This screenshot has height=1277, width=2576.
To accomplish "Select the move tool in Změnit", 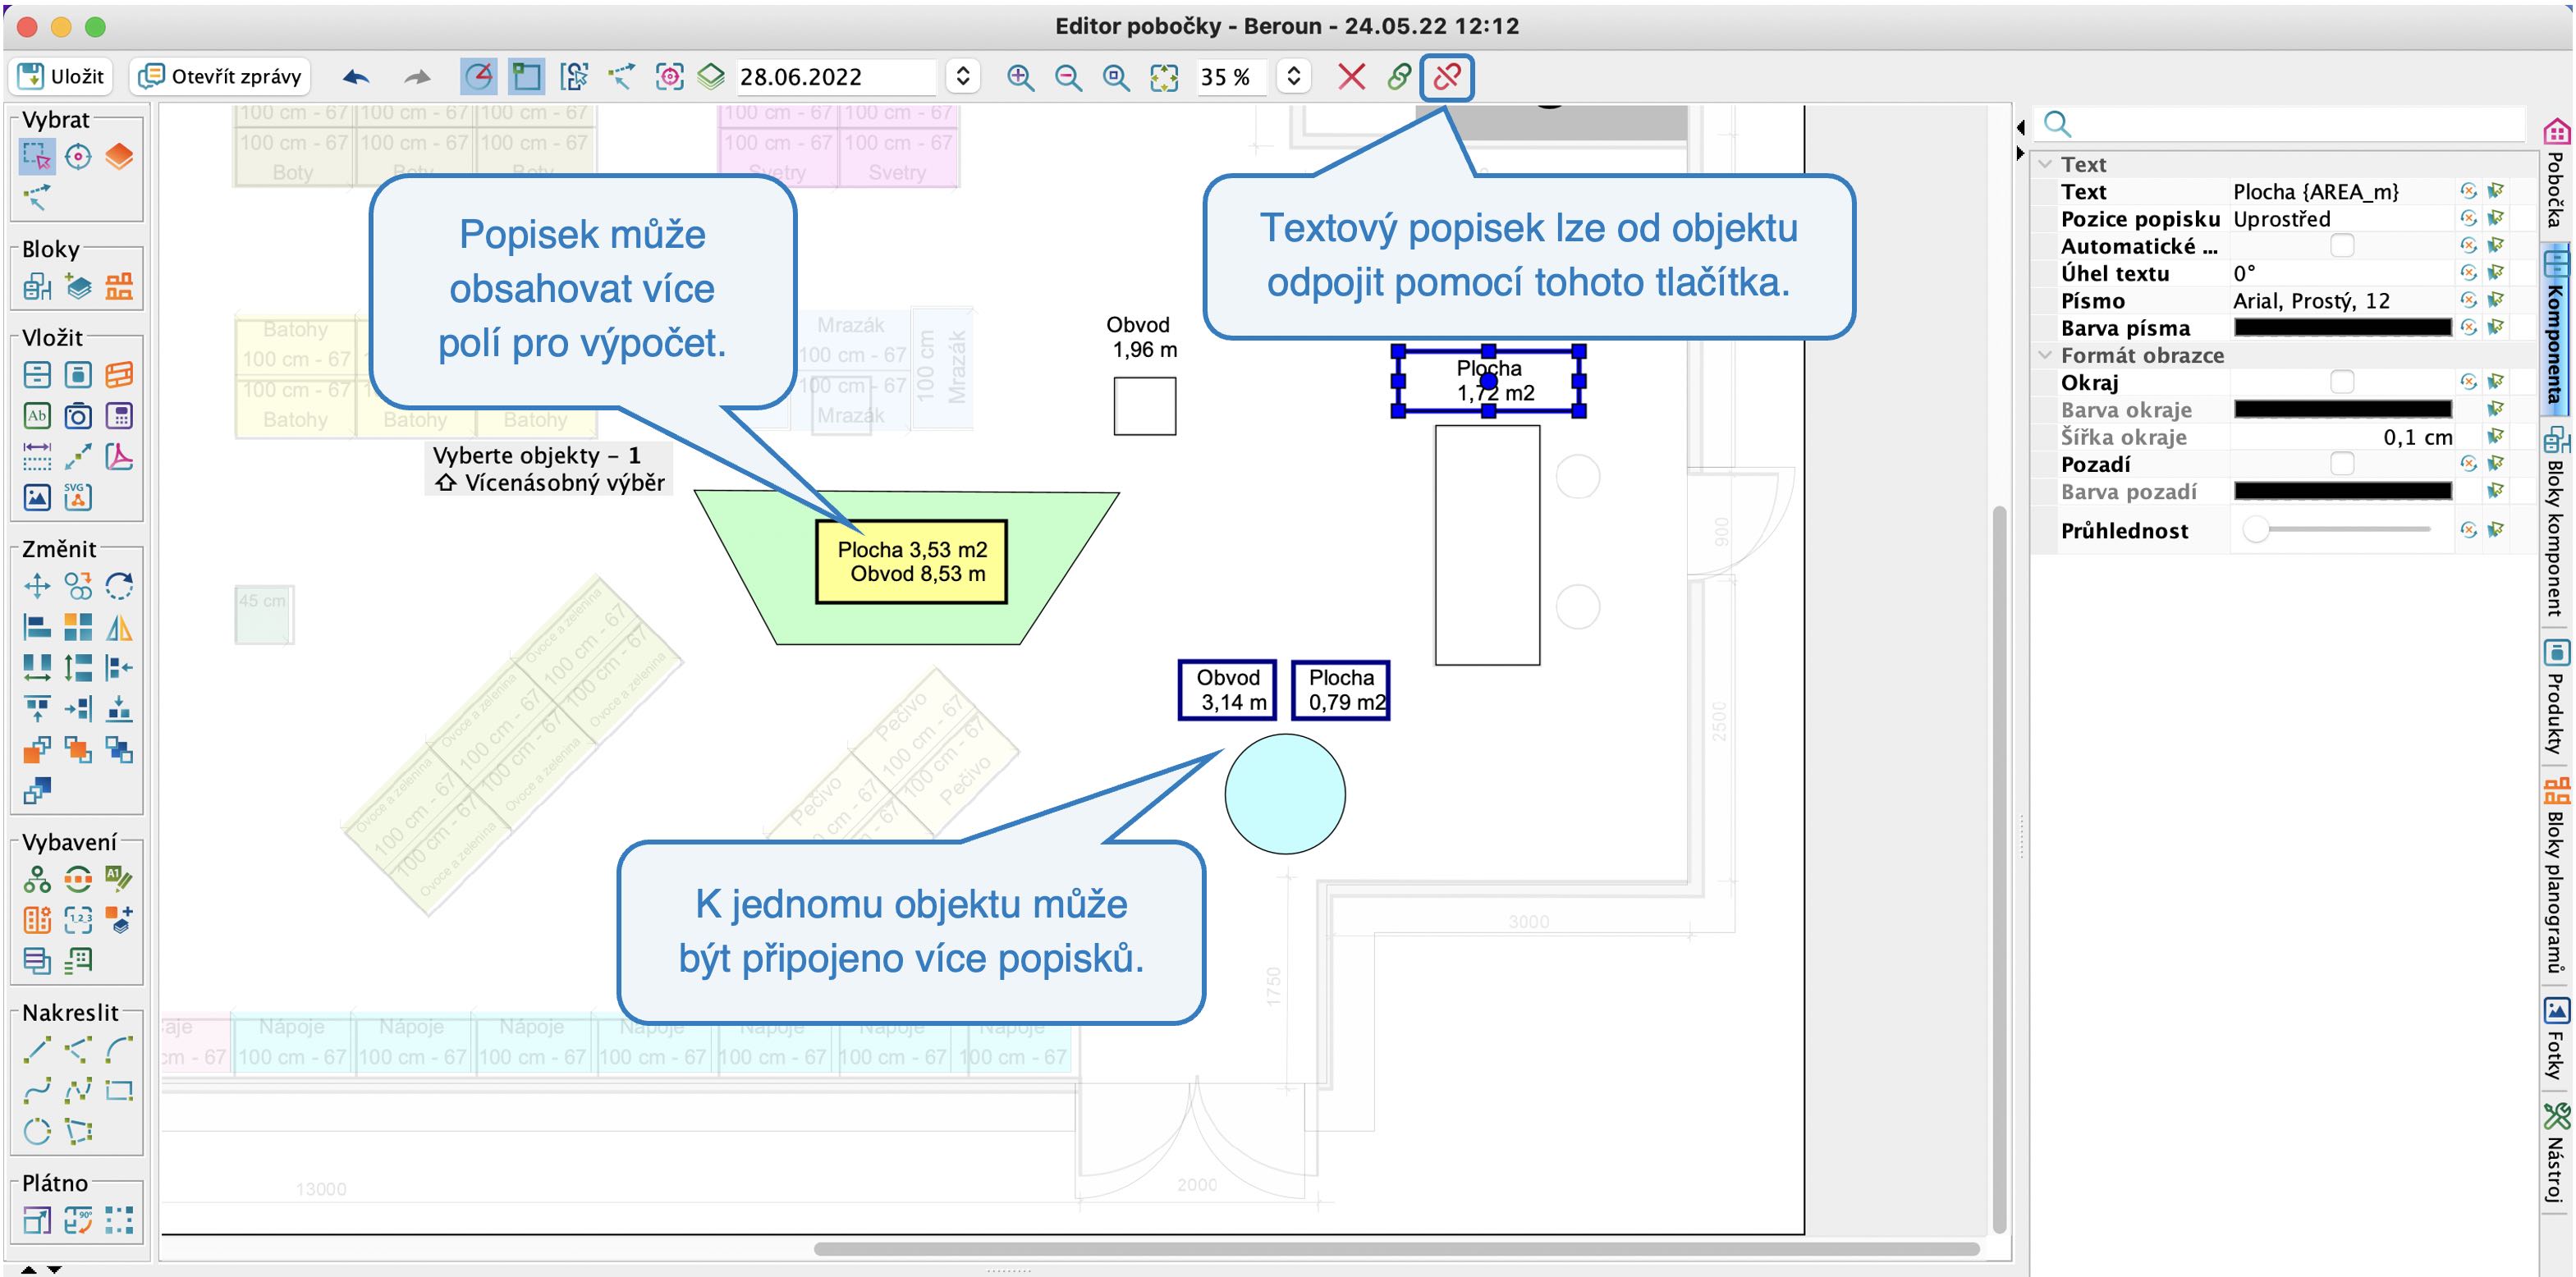I will click(x=37, y=585).
